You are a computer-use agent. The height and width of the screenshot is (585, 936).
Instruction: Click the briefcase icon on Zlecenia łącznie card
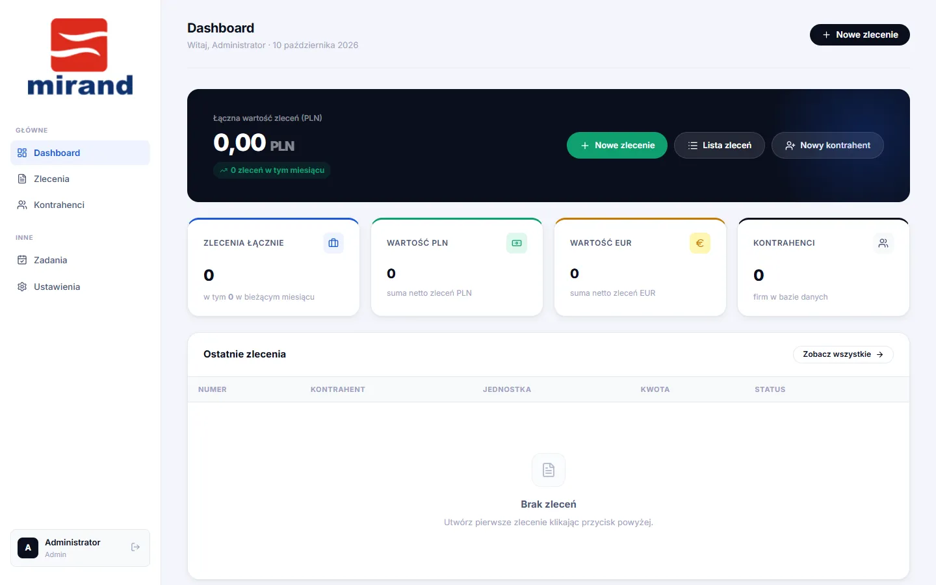333,243
